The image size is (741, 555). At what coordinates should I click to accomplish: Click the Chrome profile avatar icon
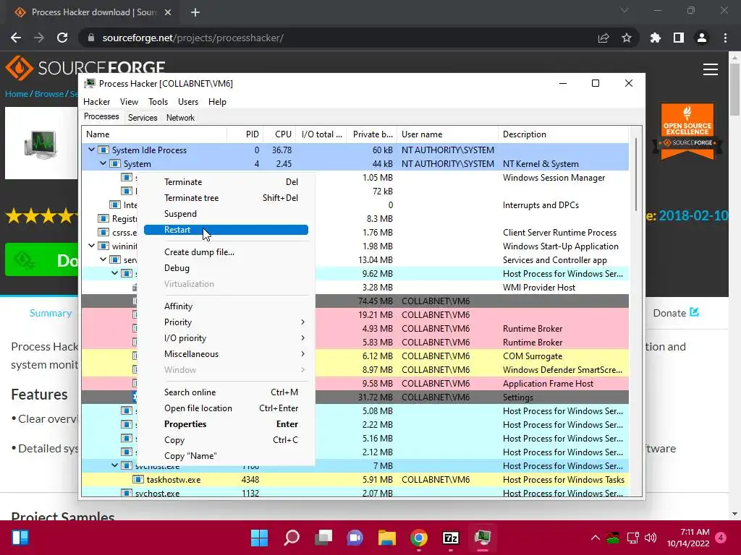coord(702,38)
